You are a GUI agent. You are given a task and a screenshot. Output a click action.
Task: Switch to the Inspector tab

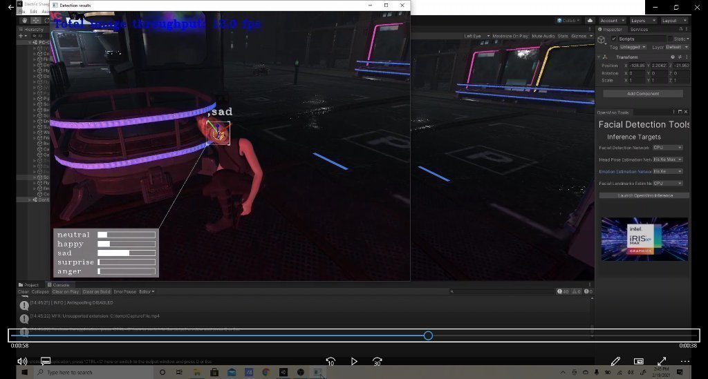(x=610, y=29)
